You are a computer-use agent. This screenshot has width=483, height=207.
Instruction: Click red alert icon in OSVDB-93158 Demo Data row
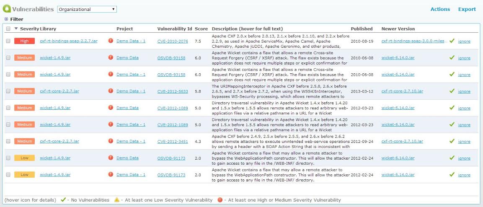click(111, 57)
